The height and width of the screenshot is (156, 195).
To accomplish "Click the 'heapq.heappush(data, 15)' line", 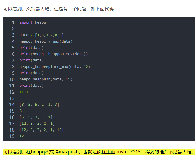I will pyautogui.click(x=46, y=79).
